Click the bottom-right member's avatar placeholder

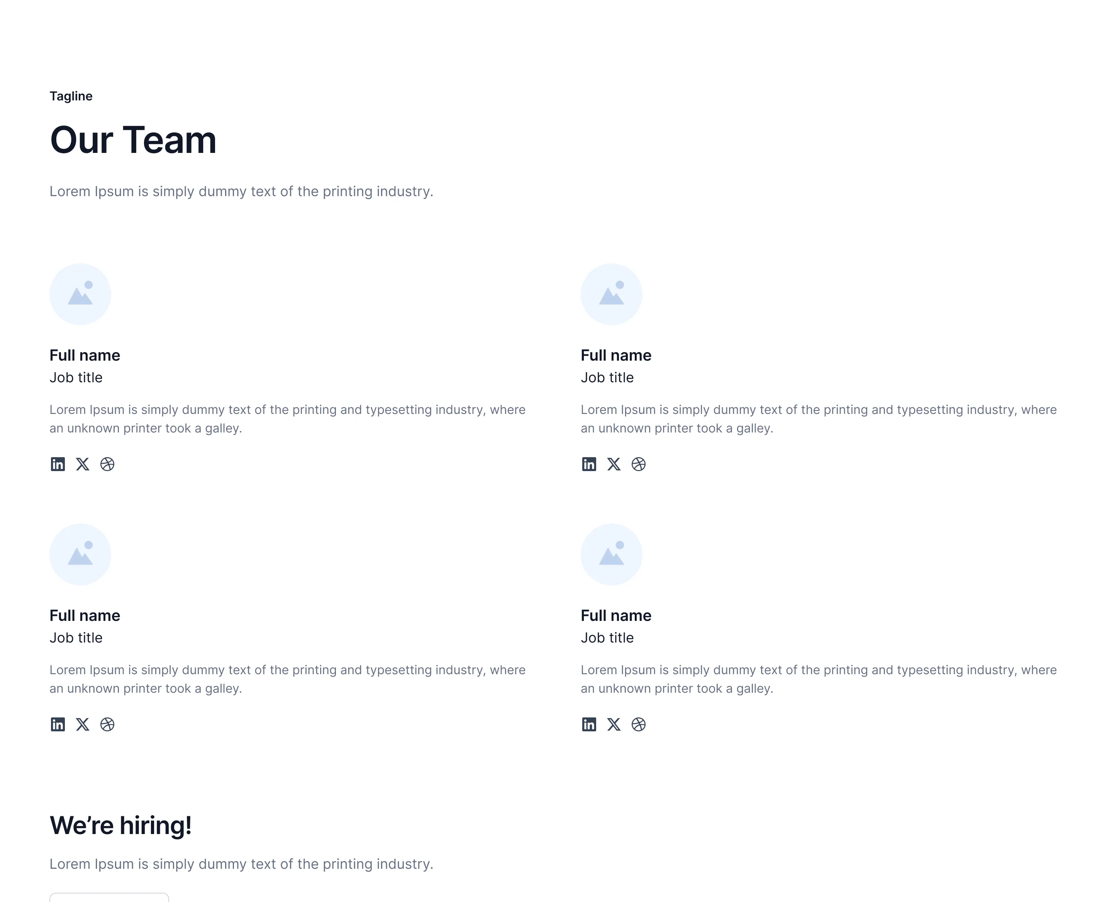[612, 554]
